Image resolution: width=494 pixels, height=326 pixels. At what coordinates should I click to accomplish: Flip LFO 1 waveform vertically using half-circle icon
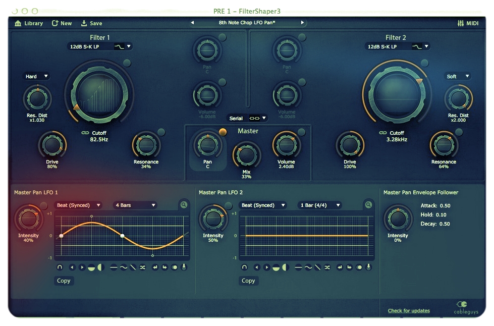coord(91,268)
